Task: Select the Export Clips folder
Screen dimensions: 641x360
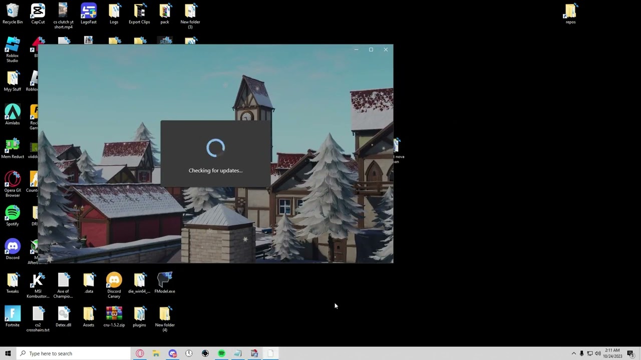Action: click(x=139, y=14)
